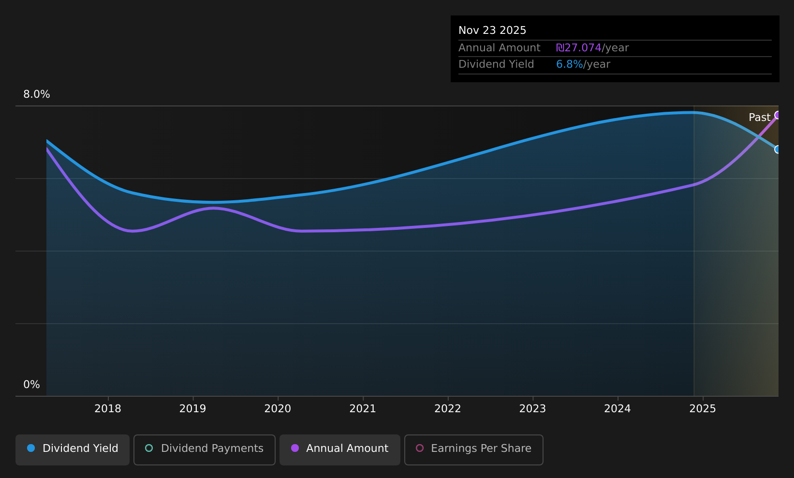Click the ₪27.074/year annual amount value
794x478 pixels.
point(592,48)
